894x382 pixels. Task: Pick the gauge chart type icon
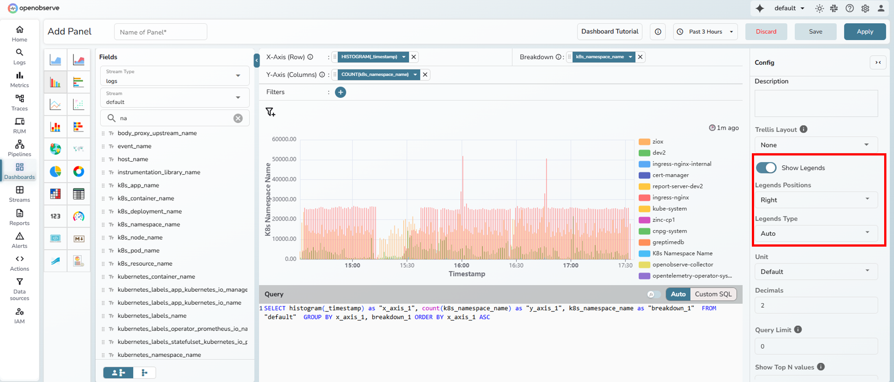(x=79, y=216)
